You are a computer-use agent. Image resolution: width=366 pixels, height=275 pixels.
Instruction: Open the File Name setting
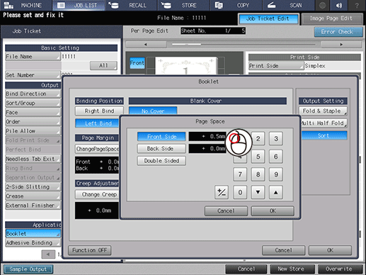33,57
